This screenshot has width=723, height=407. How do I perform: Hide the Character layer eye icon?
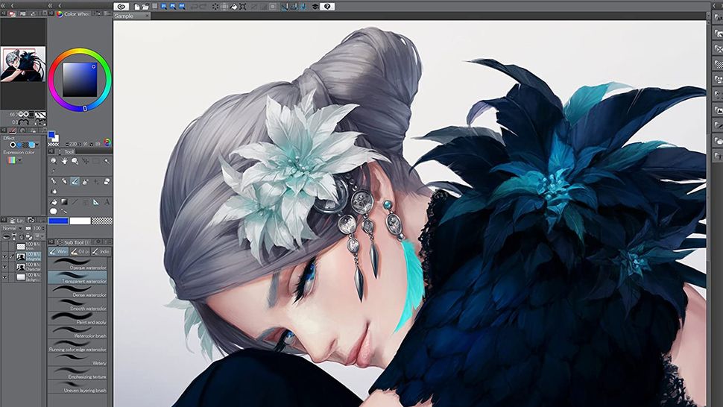(x=5, y=267)
